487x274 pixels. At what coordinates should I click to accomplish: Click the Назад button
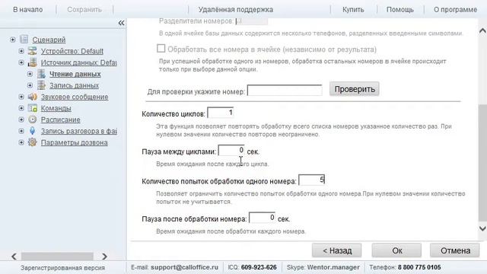pos(337,250)
